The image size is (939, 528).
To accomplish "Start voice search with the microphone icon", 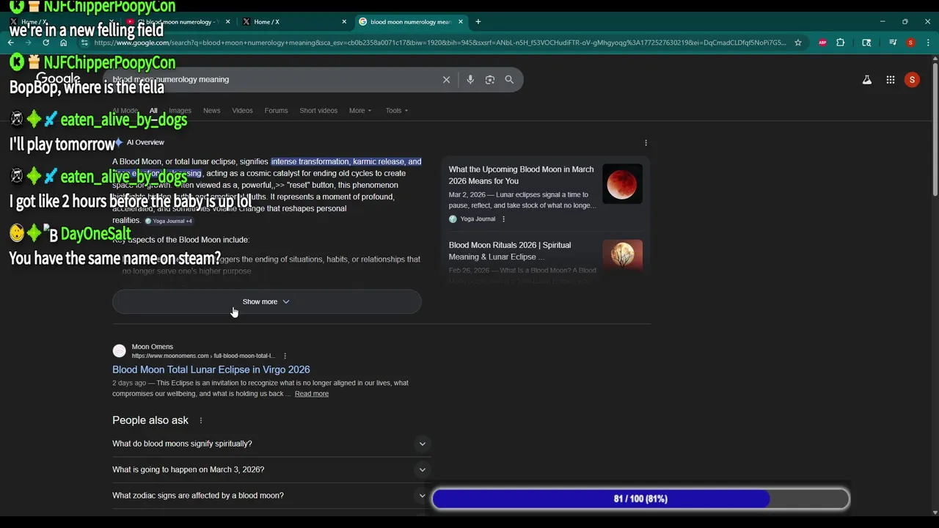I will [x=470, y=79].
